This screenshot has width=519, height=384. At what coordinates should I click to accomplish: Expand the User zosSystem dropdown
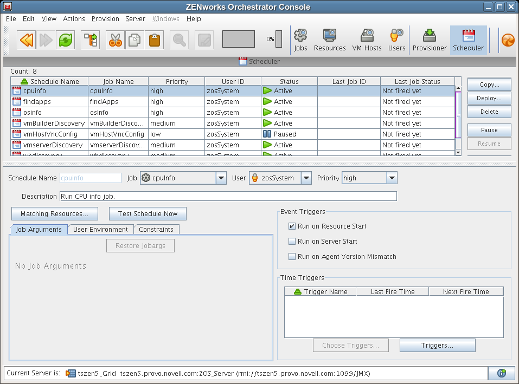306,178
